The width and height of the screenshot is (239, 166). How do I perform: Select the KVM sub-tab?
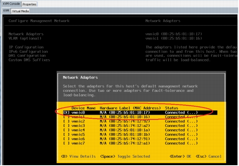pyautogui.click(x=6, y=11)
